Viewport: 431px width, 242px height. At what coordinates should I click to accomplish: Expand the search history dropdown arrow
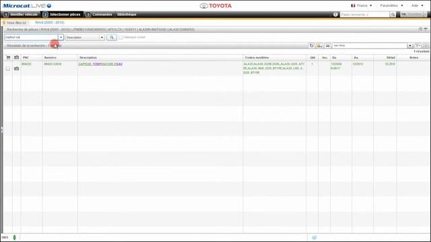point(61,38)
